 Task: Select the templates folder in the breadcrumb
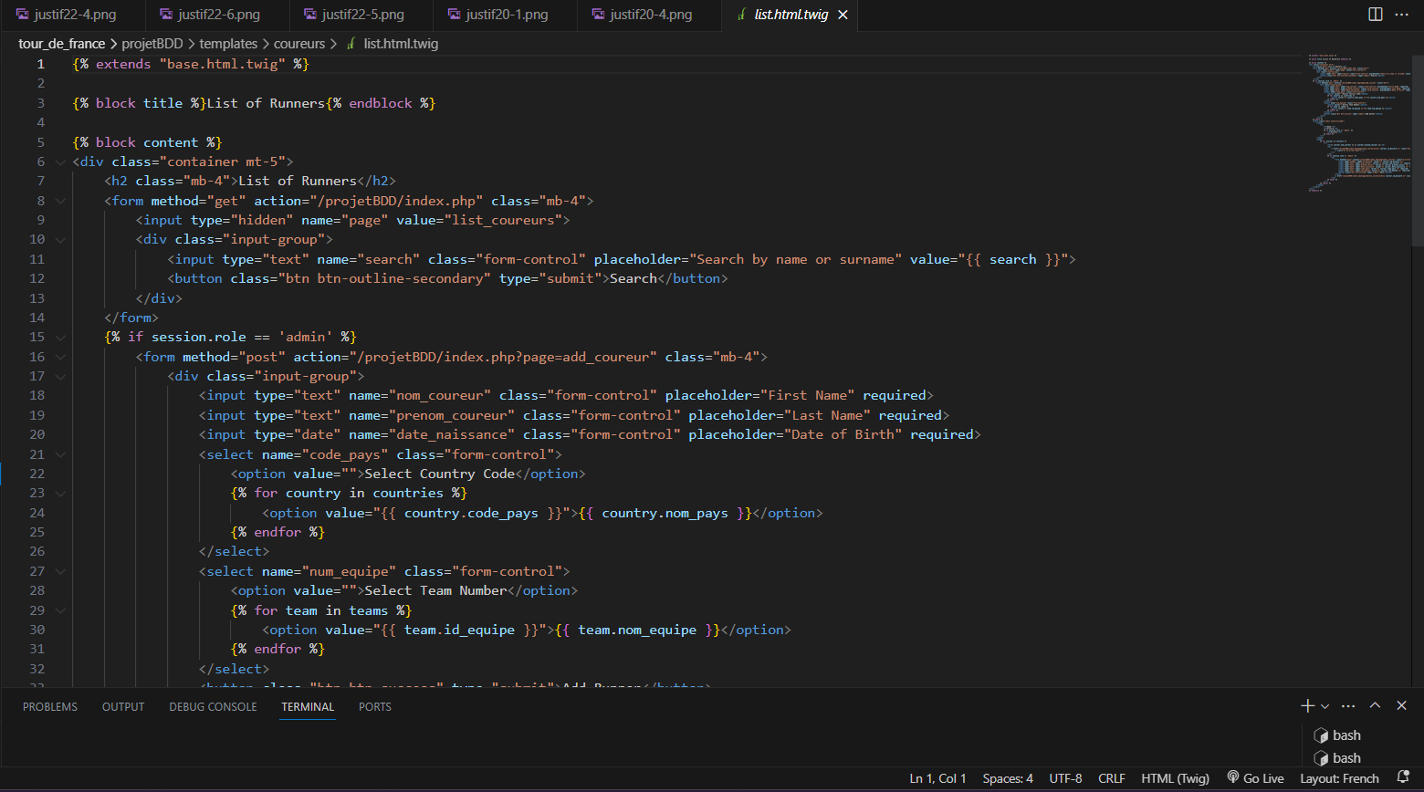228,44
